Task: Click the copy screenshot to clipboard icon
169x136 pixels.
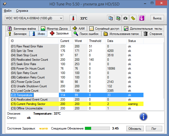Action: click(118, 18)
